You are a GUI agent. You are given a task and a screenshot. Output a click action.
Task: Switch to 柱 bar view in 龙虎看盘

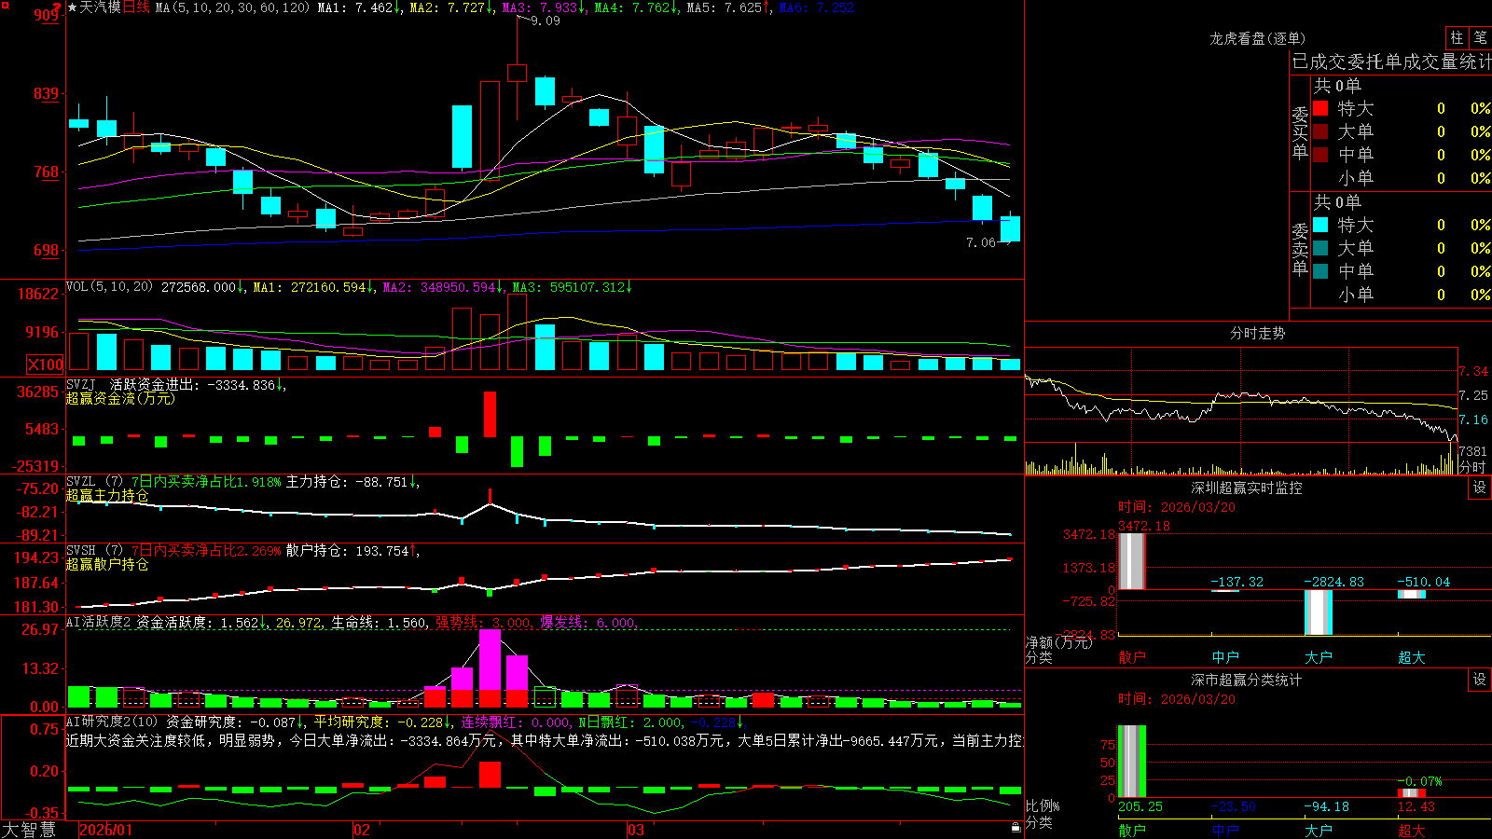tap(1457, 37)
